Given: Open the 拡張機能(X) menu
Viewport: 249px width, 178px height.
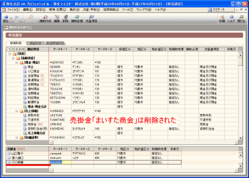Looking at the screenshot, I should click(111, 10).
